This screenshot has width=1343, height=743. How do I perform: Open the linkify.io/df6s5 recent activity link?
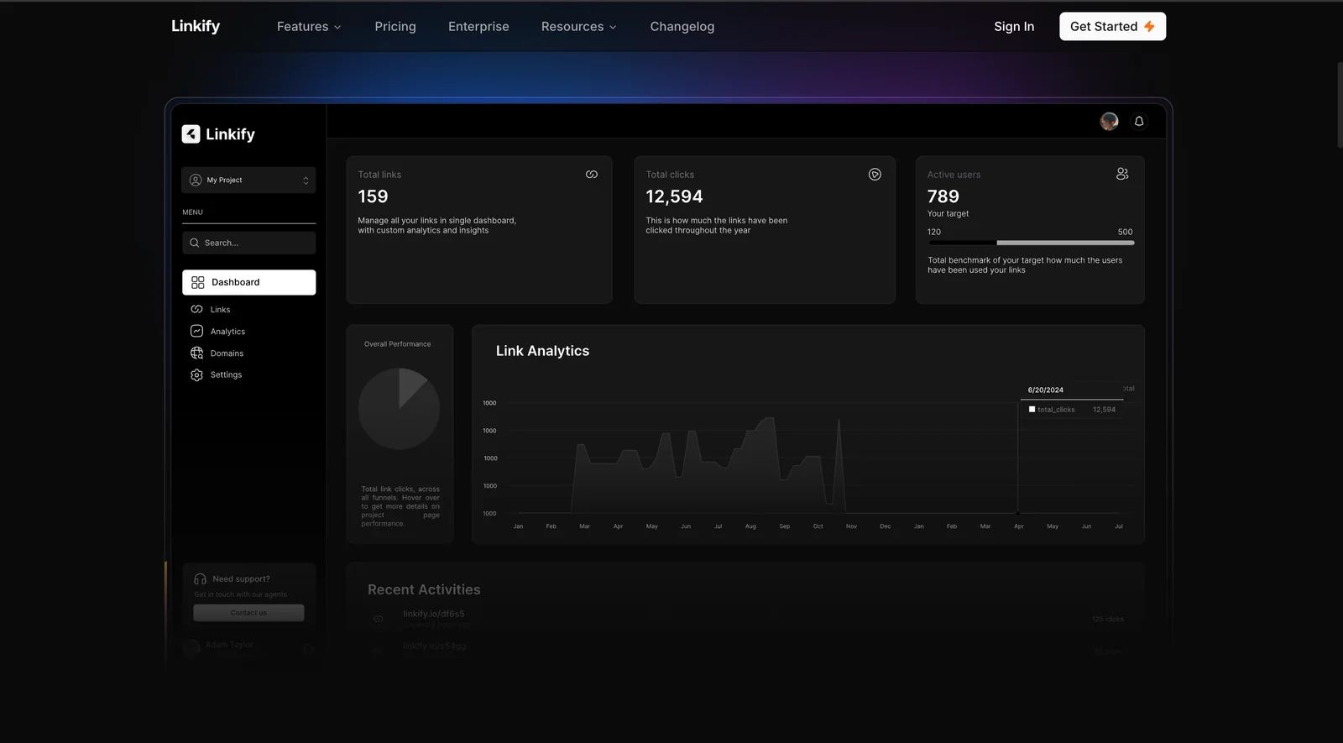click(x=433, y=614)
